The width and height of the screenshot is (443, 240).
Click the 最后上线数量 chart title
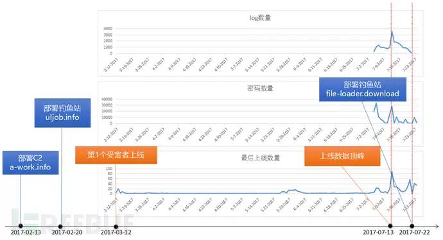coord(260,158)
